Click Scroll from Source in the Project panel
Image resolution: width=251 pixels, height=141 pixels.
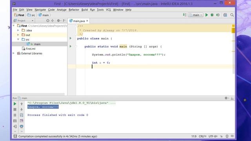48,21
